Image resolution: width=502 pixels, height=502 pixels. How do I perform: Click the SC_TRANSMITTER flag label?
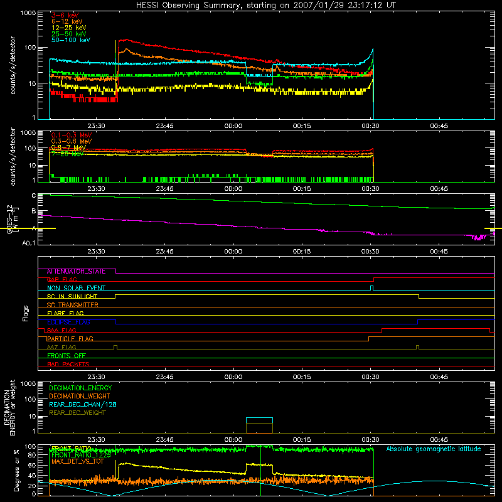[x=72, y=305]
